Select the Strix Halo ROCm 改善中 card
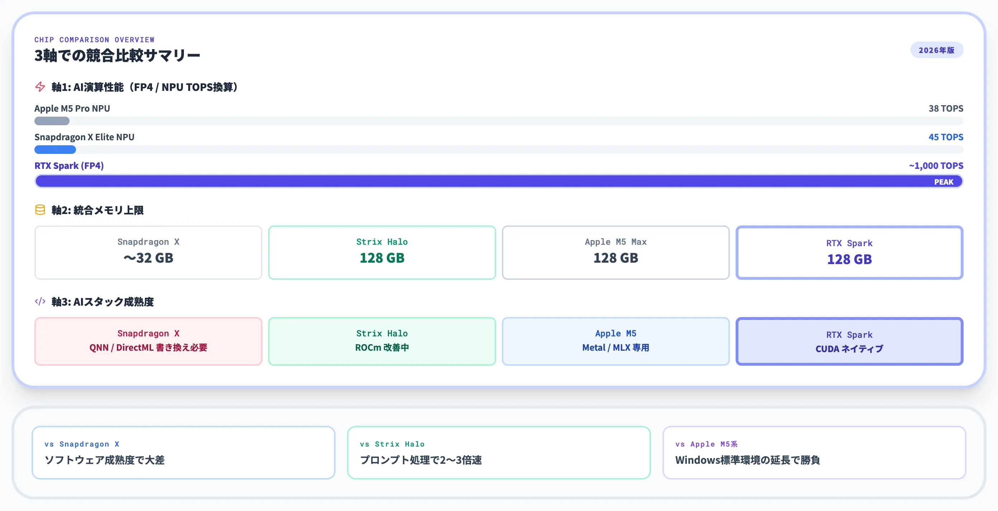 pyautogui.click(x=382, y=341)
